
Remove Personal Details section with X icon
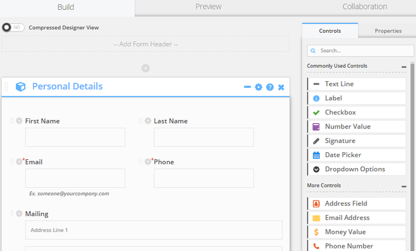click(281, 87)
